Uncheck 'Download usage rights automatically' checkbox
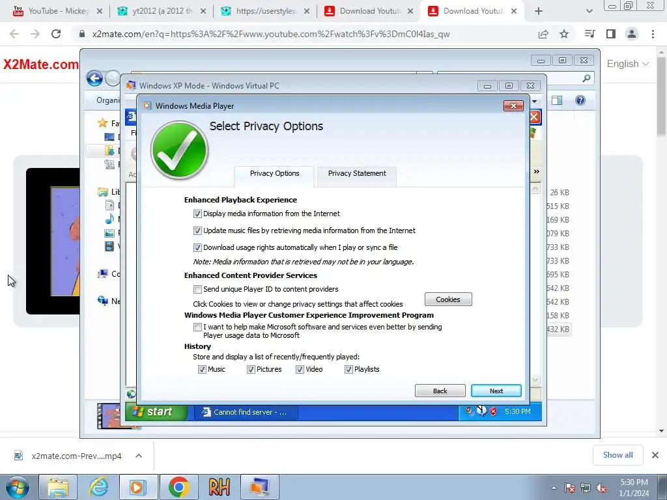The image size is (667, 500). pos(197,247)
